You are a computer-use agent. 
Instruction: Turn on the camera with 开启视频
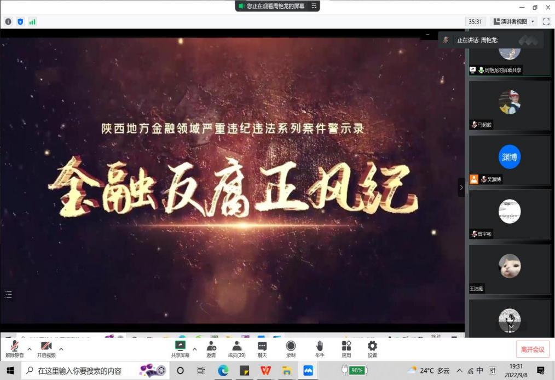tap(46, 348)
